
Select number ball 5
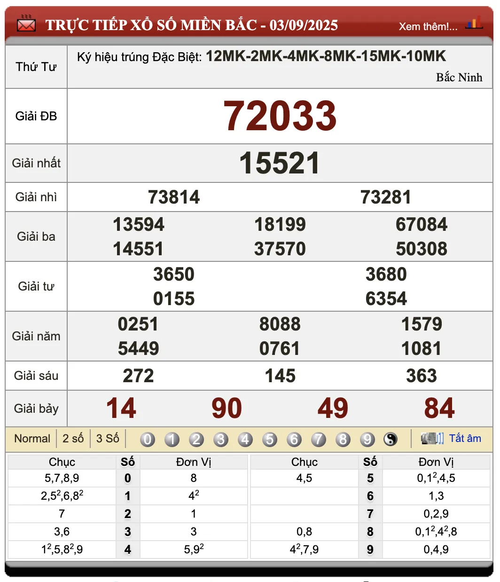click(270, 439)
